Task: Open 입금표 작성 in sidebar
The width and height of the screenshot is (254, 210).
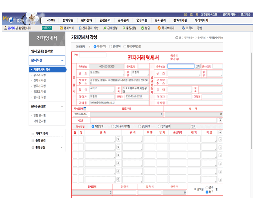Action: click(x=39, y=92)
